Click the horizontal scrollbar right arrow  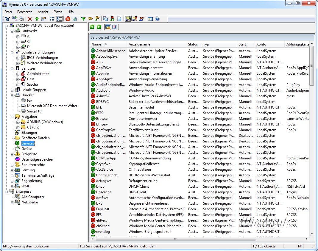coord(306,239)
